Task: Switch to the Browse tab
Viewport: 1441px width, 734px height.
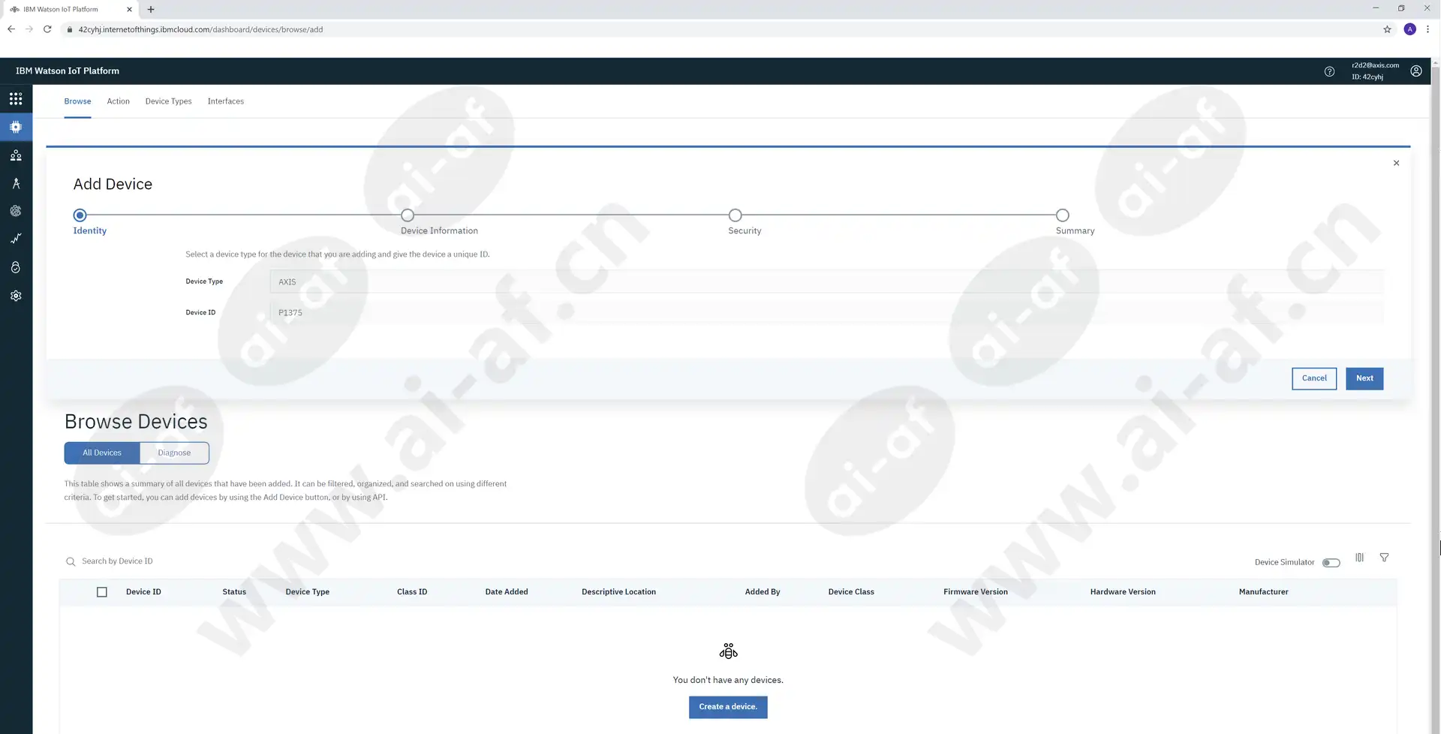Action: [x=77, y=101]
